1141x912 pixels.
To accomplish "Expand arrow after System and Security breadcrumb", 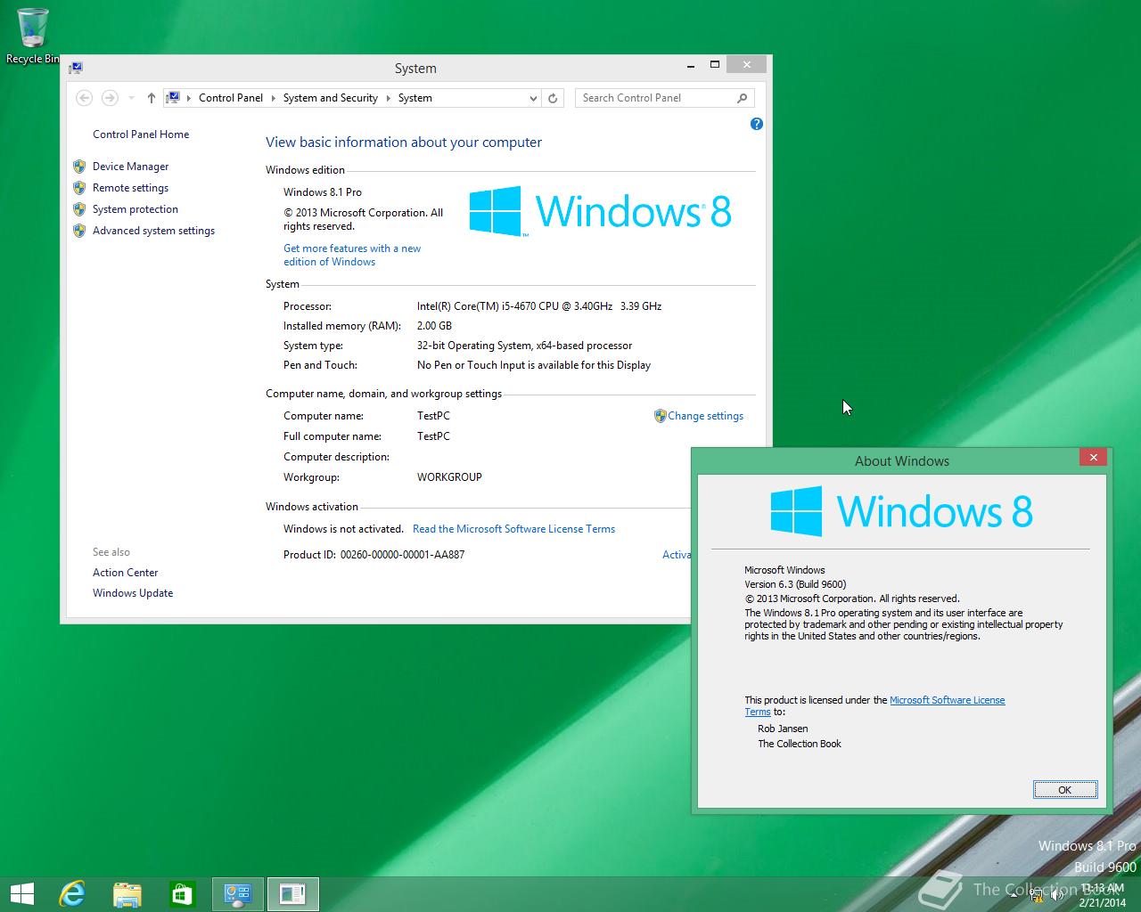I will pyautogui.click(x=389, y=98).
